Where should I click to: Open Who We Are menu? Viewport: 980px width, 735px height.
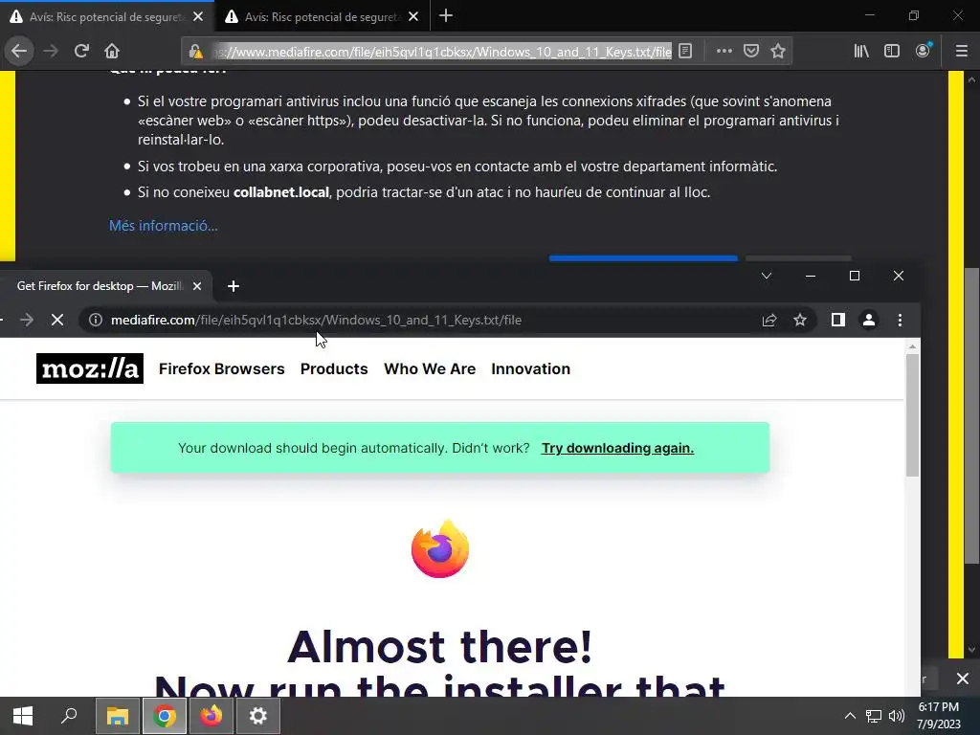[430, 368]
